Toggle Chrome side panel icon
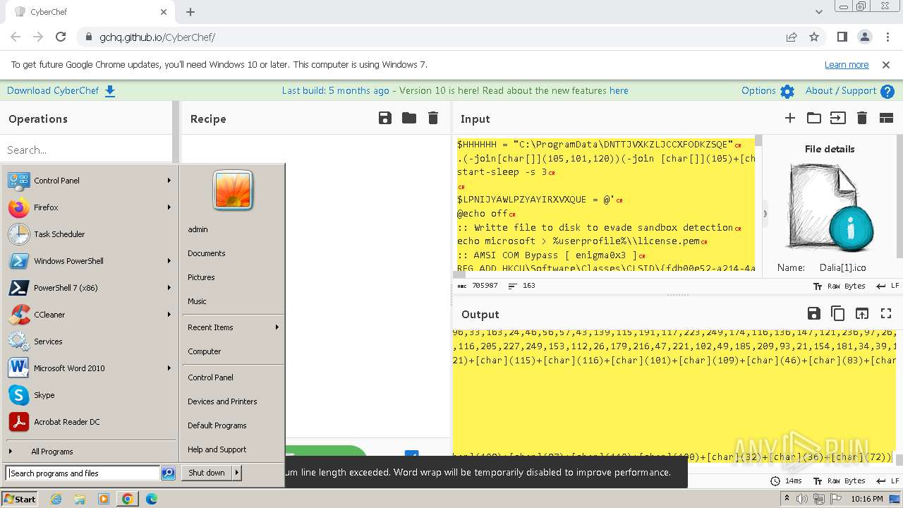Viewport: 903px width, 508px height. pyautogui.click(x=842, y=37)
